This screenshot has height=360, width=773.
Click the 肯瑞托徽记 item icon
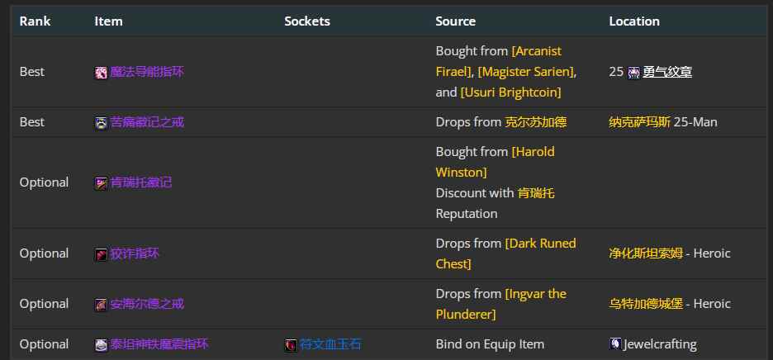tap(101, 183)
